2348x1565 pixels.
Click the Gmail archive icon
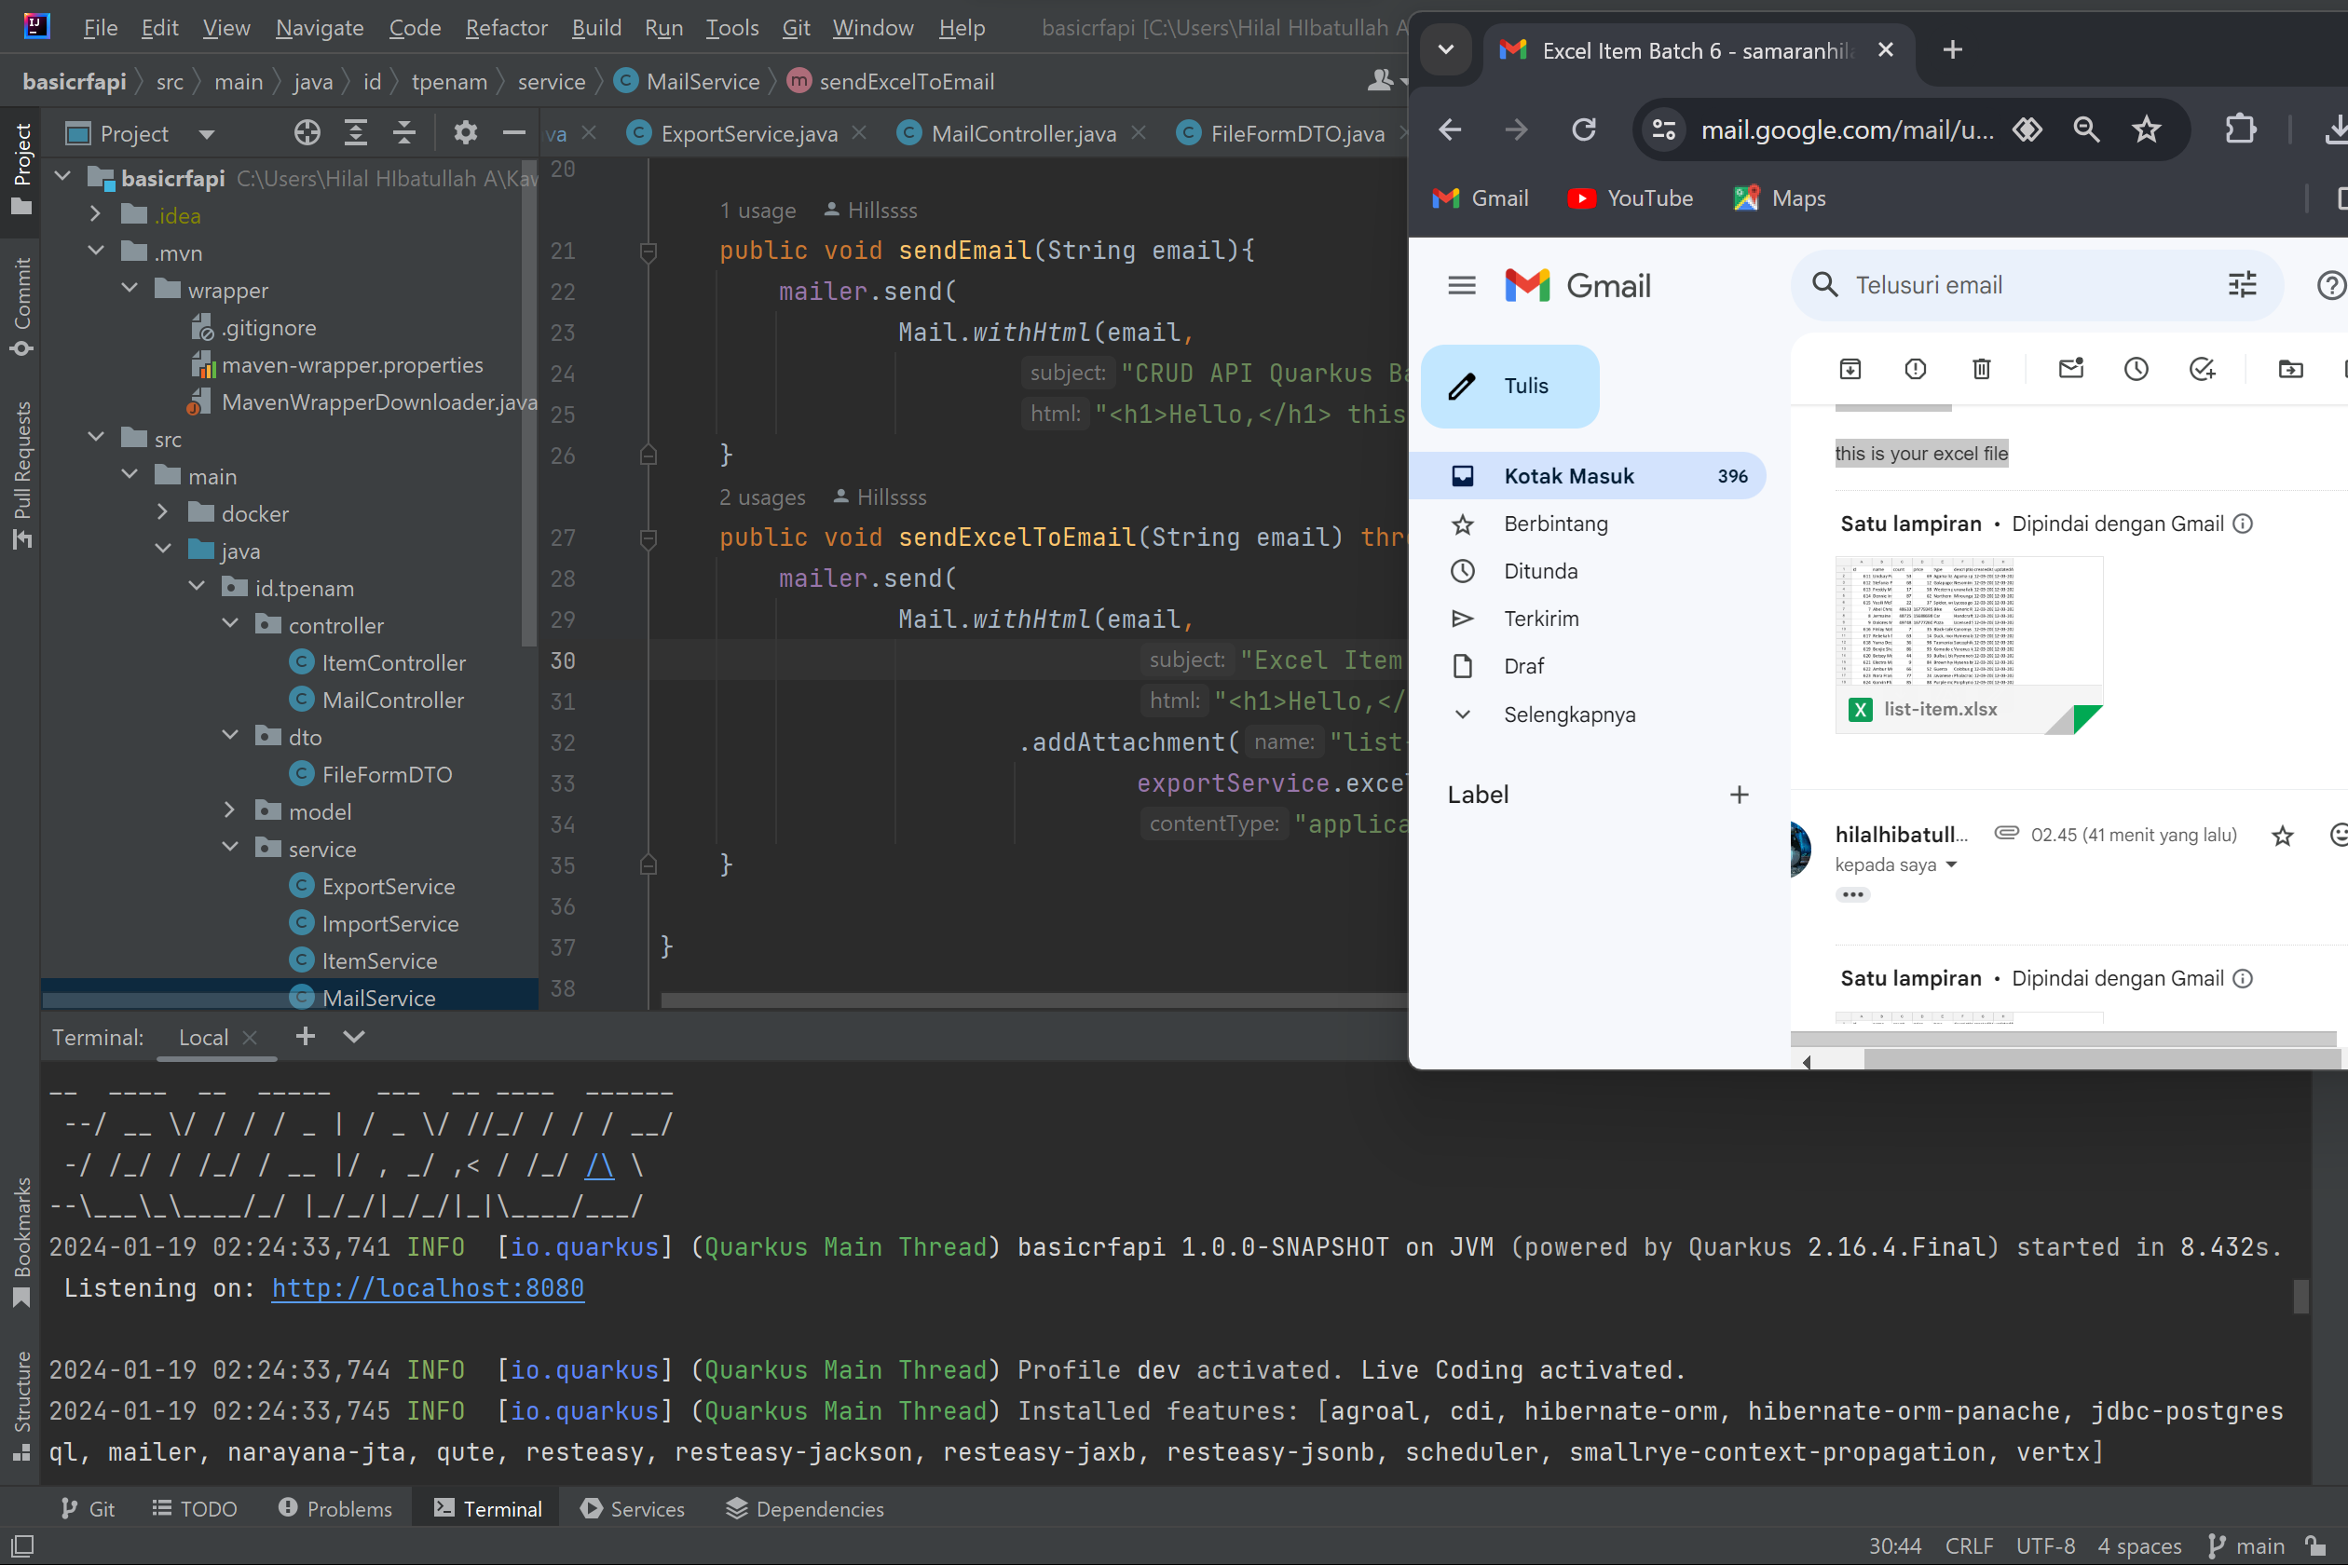point(1850,369)
